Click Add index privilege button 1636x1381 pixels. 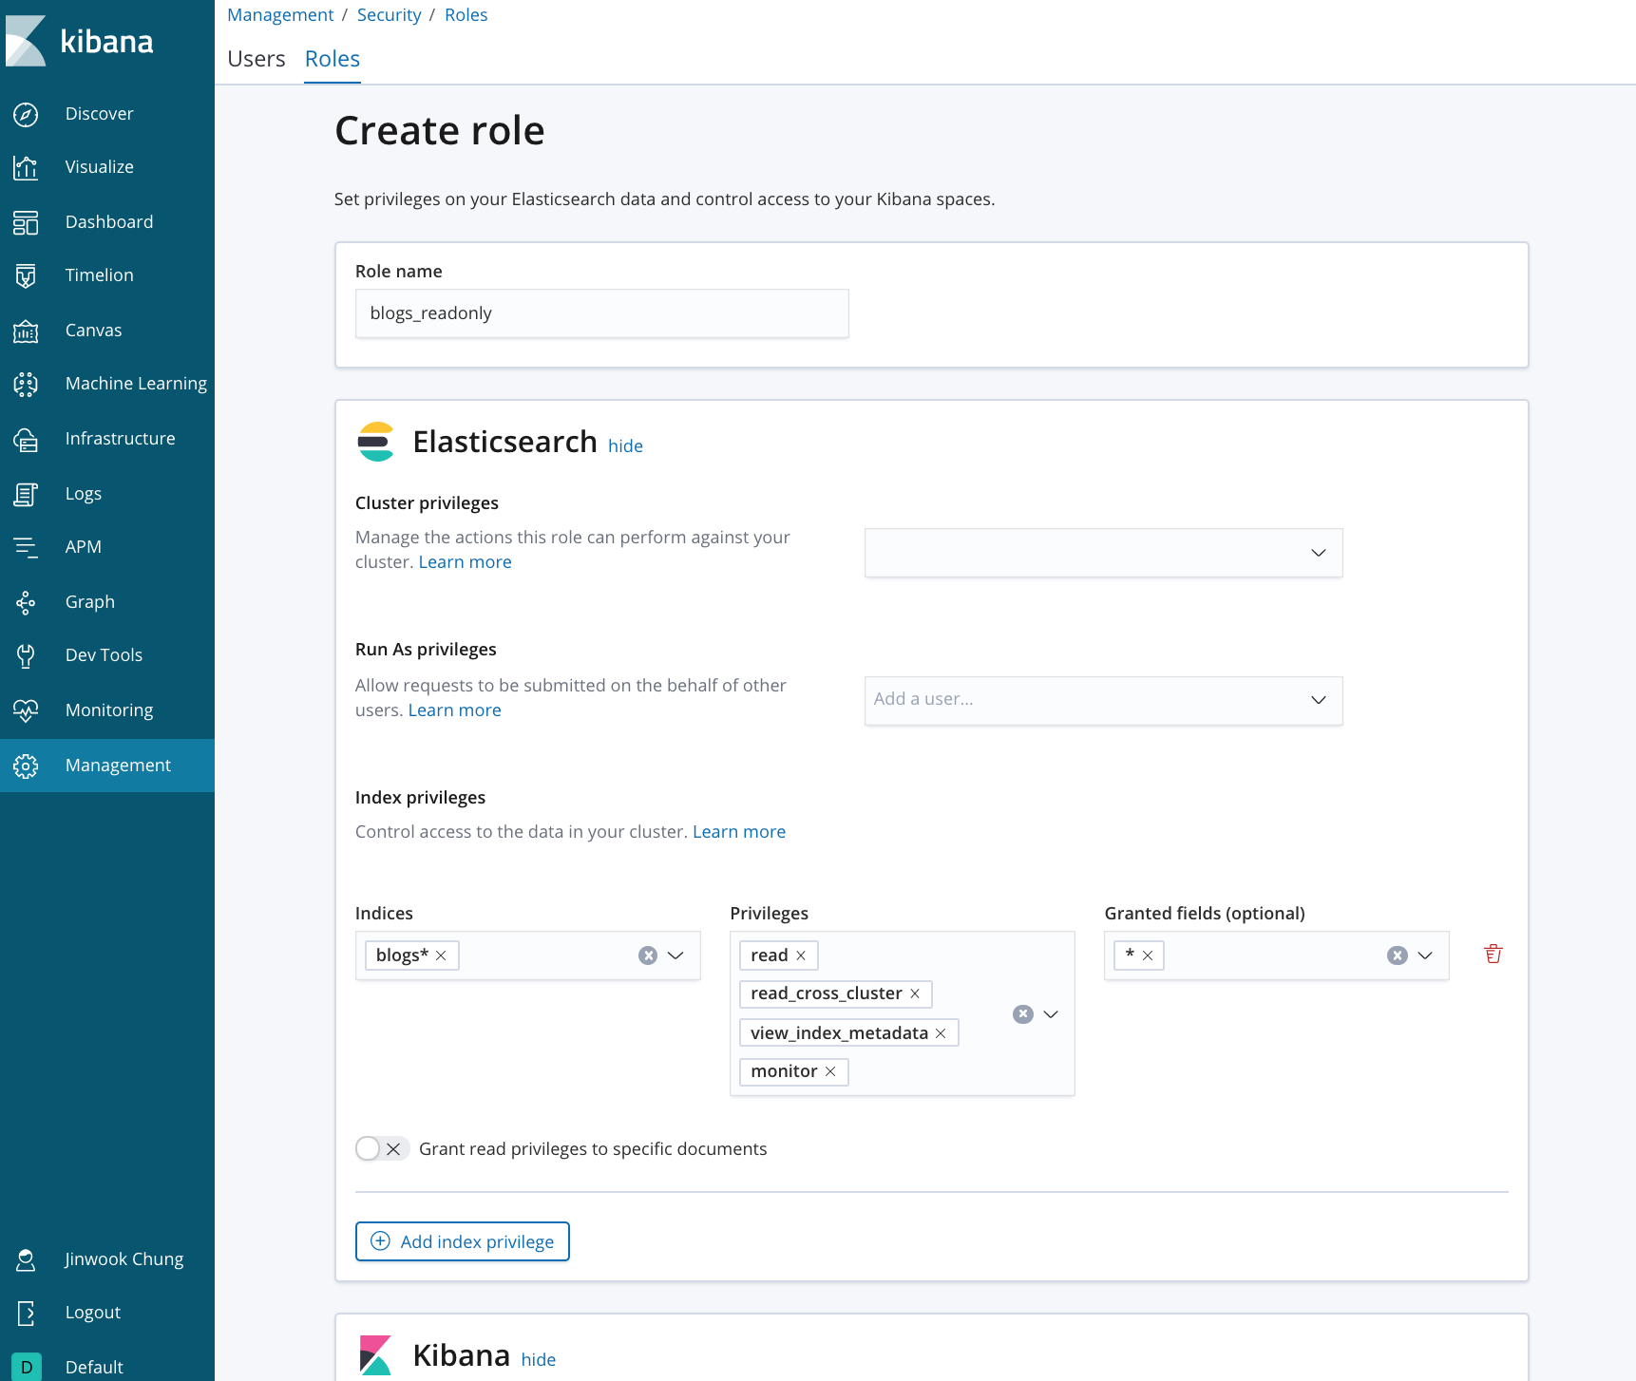(463, 1241)
